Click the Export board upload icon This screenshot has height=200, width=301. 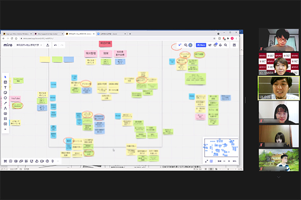(x=48, y=45)
